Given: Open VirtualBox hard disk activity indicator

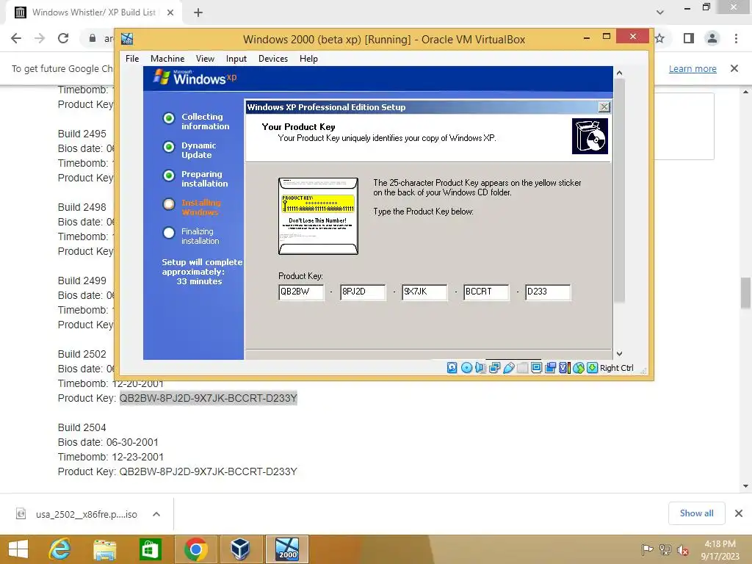Looking at the screenshot, I should 452,368.
